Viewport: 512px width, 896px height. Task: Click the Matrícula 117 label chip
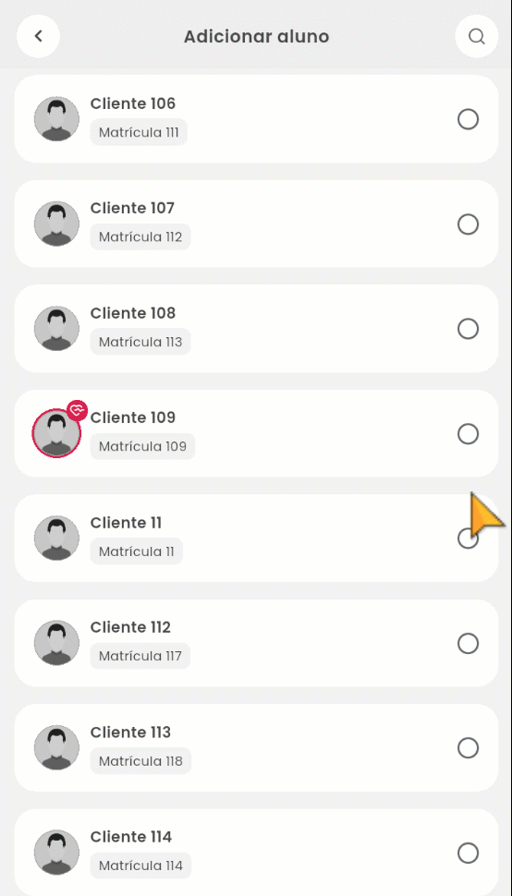point(140,656)
